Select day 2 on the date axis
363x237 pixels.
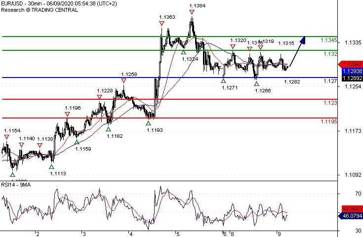(x=38, y=234)
